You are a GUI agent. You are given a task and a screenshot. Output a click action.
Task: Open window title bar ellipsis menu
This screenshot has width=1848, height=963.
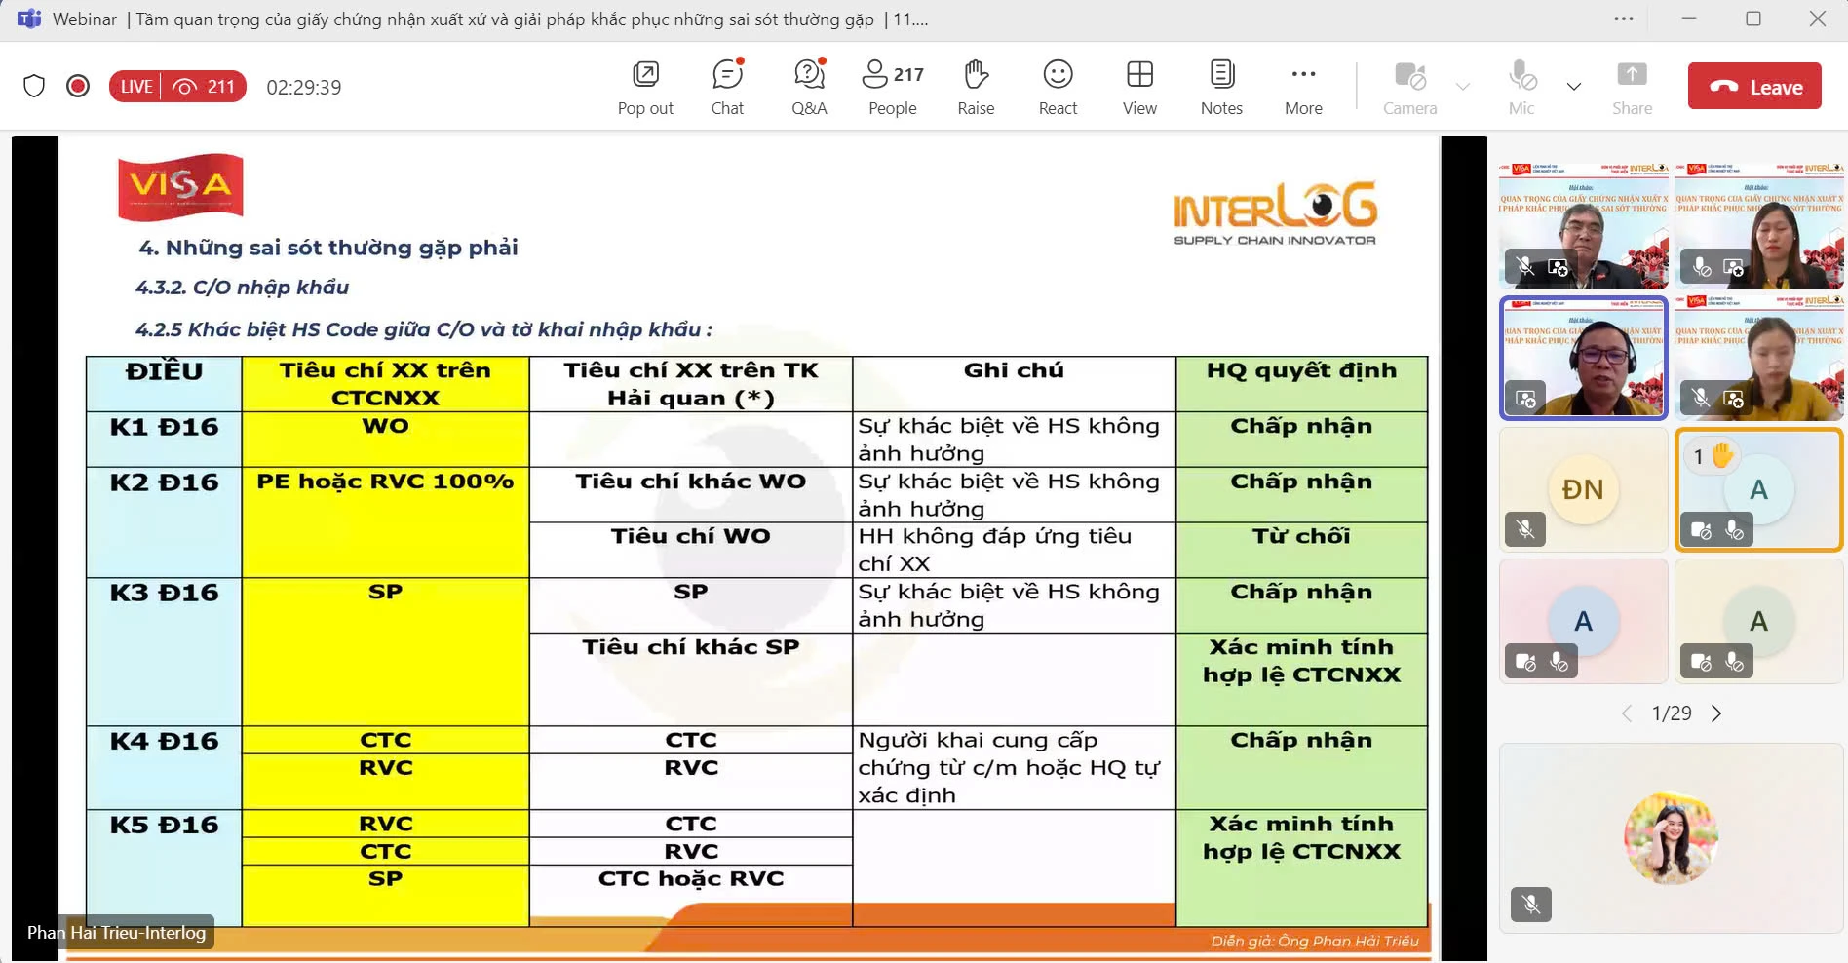tap(1623, 19)
